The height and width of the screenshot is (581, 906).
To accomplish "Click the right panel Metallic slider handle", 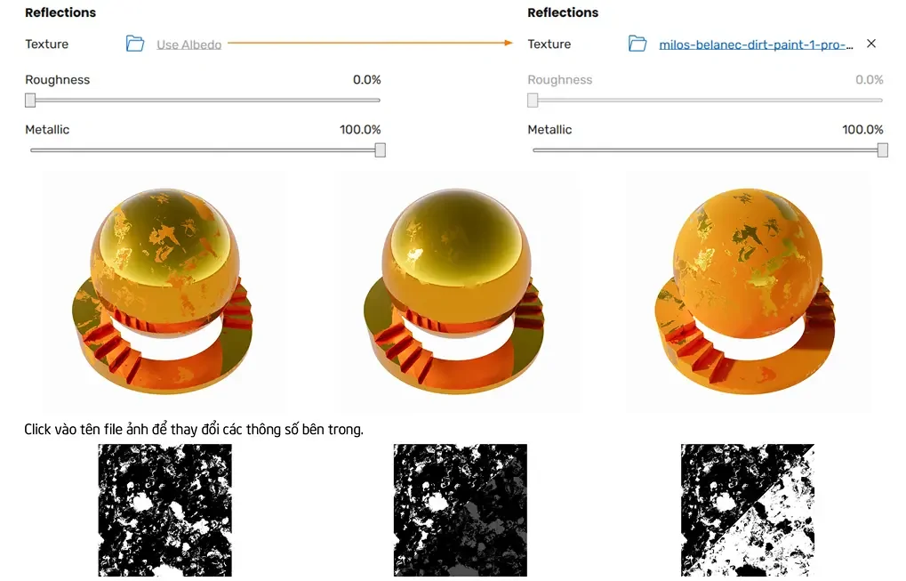I will point(882,150).
